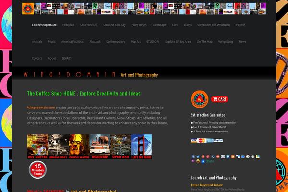Open the Trains menu item
288x192 pixels.
pos(188,25)
